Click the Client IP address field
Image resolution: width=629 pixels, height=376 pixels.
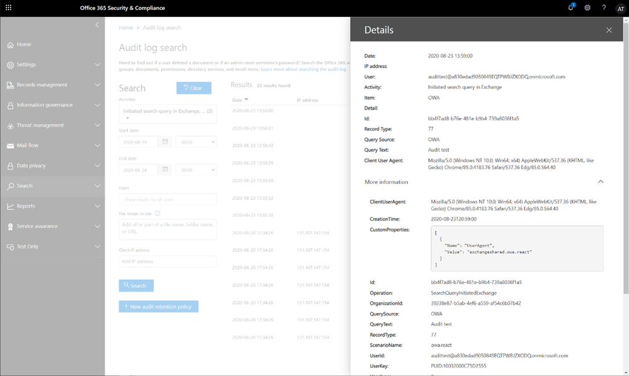tap(167, 261)
